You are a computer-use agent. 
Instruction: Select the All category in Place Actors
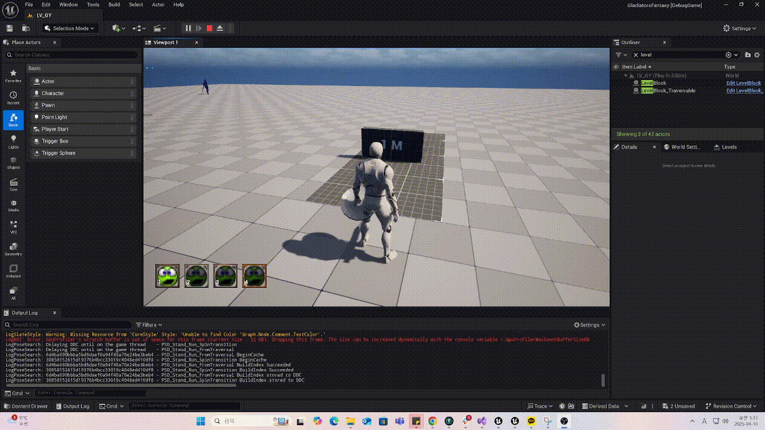pyautogui.click(x=13, y=293)
